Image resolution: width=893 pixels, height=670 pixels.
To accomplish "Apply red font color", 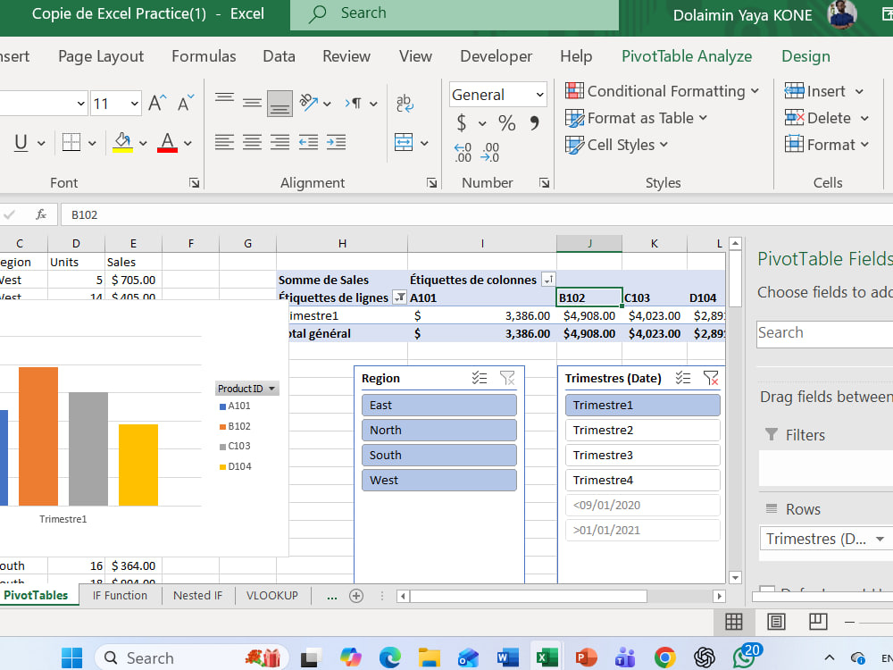I will click(x=167, y=142).
